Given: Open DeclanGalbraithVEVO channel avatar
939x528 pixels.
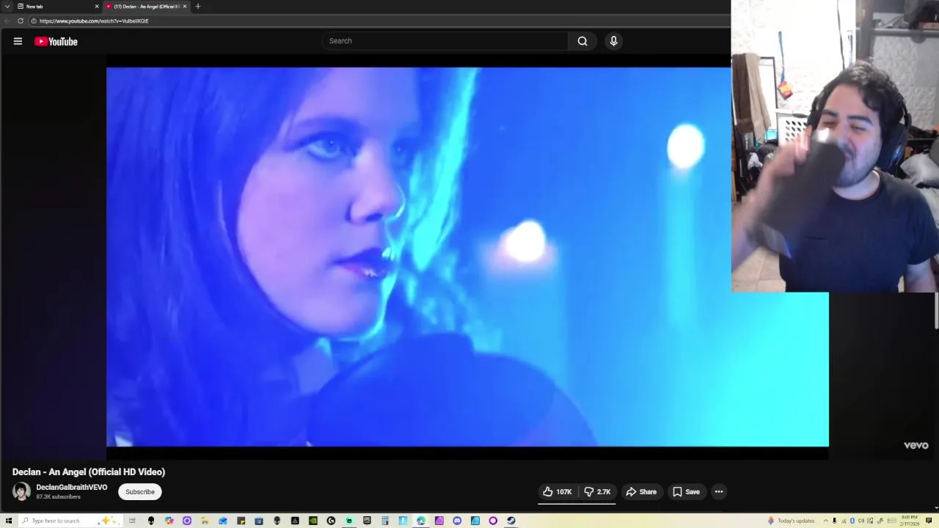Looking at the screenshot, I should point(21,491).
